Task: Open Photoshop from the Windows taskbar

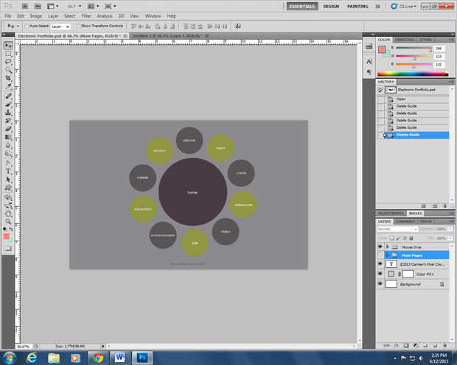Action: click(x=142, y=357)
